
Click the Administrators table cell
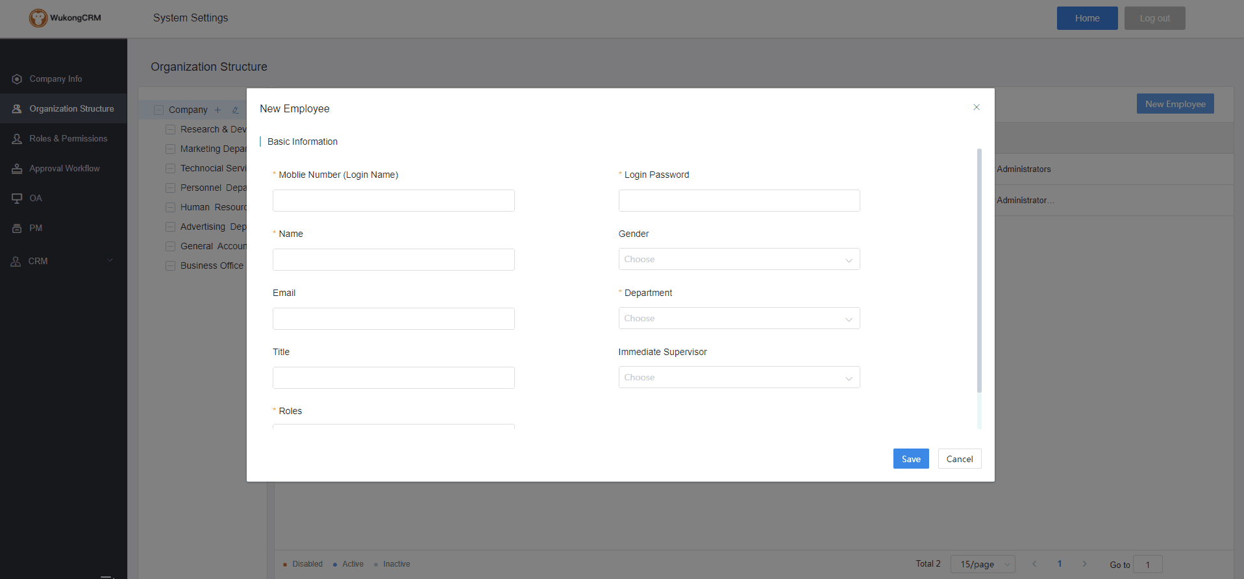(x=1024, y=169)
